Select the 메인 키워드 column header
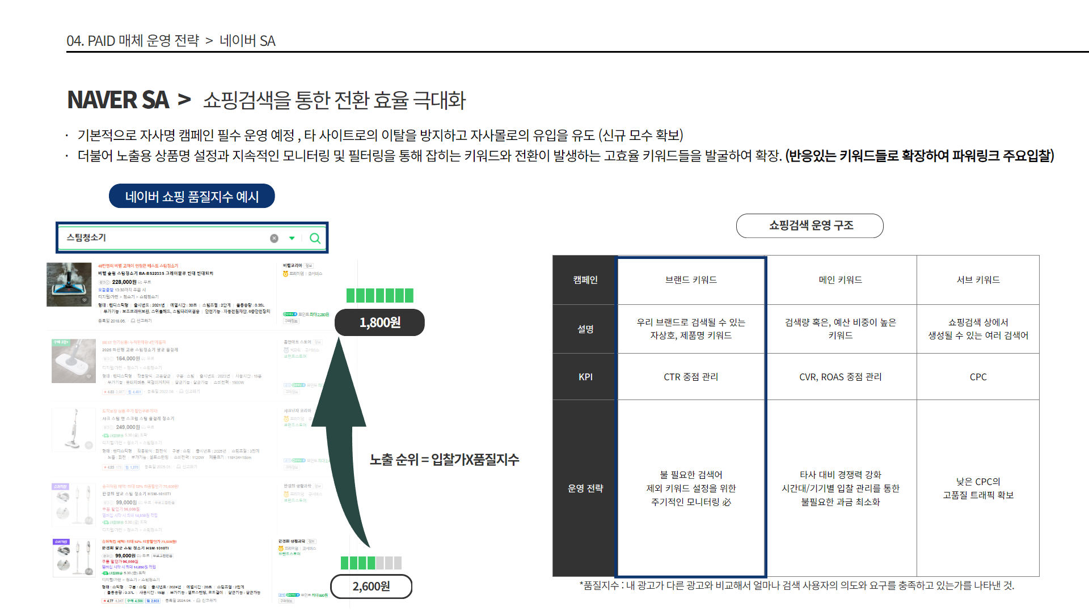1089x612 pixels. click(841, 280)
